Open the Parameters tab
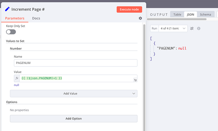The width and height of the screenshot is (218, 131). click(15, 18)
